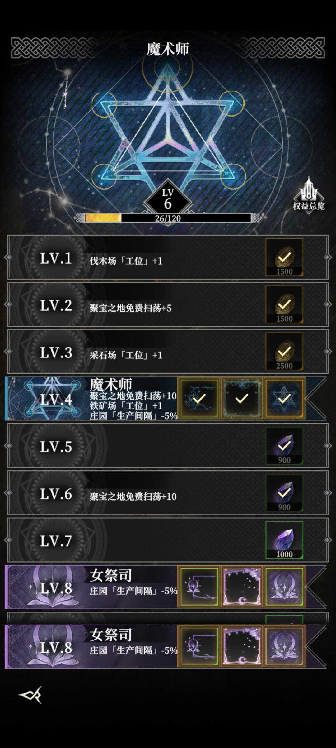Tap the first 女祭司 LV.8 moon border frame reward
The width and height of the screenshot is (336, 748).
[242, 587]
